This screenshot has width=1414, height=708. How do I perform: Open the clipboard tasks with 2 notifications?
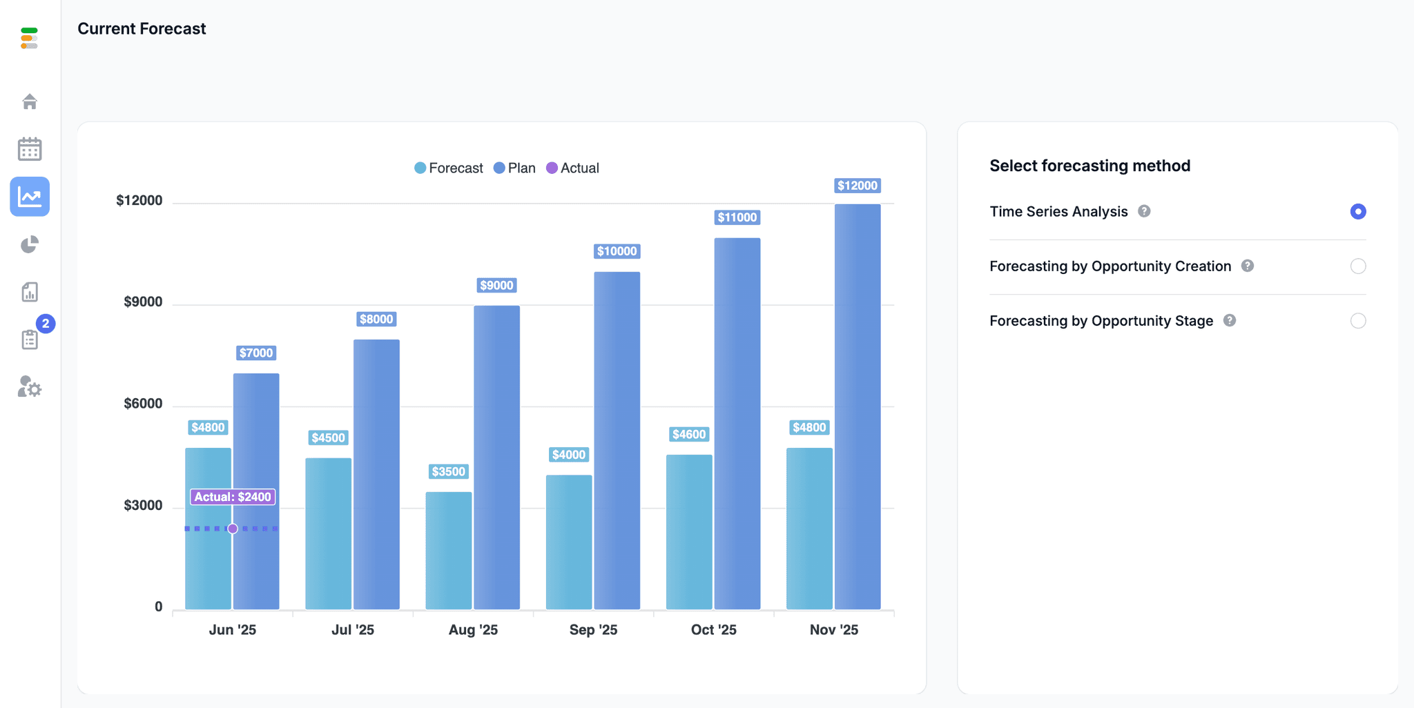click(30, 340)
